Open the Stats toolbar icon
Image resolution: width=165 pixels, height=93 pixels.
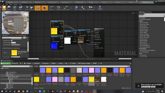click(76, 8)
